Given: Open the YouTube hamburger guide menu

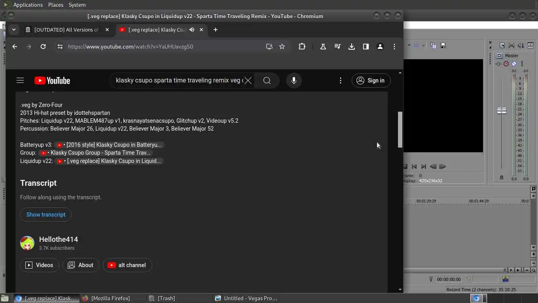Looking at the screenshot, I should pos(20,80).
